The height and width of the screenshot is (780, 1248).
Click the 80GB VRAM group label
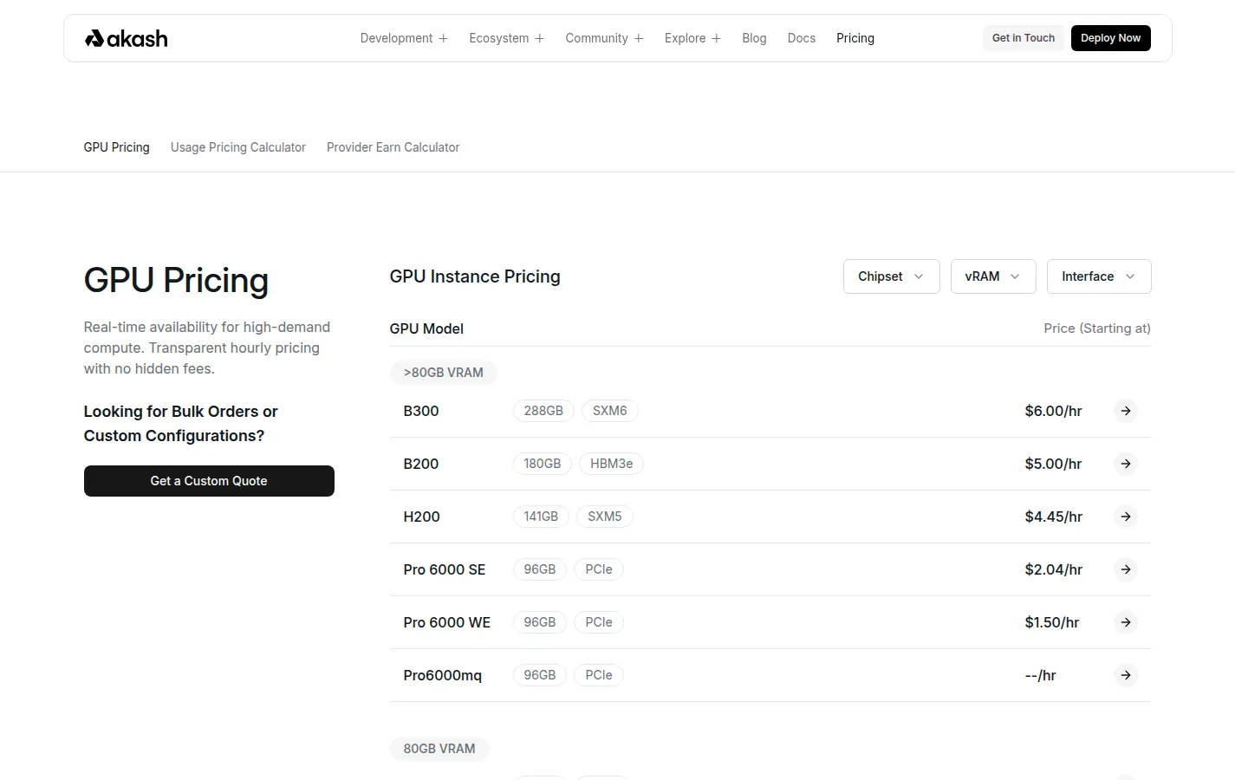coord(439,749)
